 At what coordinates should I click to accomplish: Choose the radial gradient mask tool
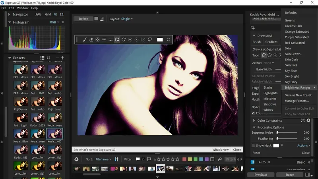(97, 40)
